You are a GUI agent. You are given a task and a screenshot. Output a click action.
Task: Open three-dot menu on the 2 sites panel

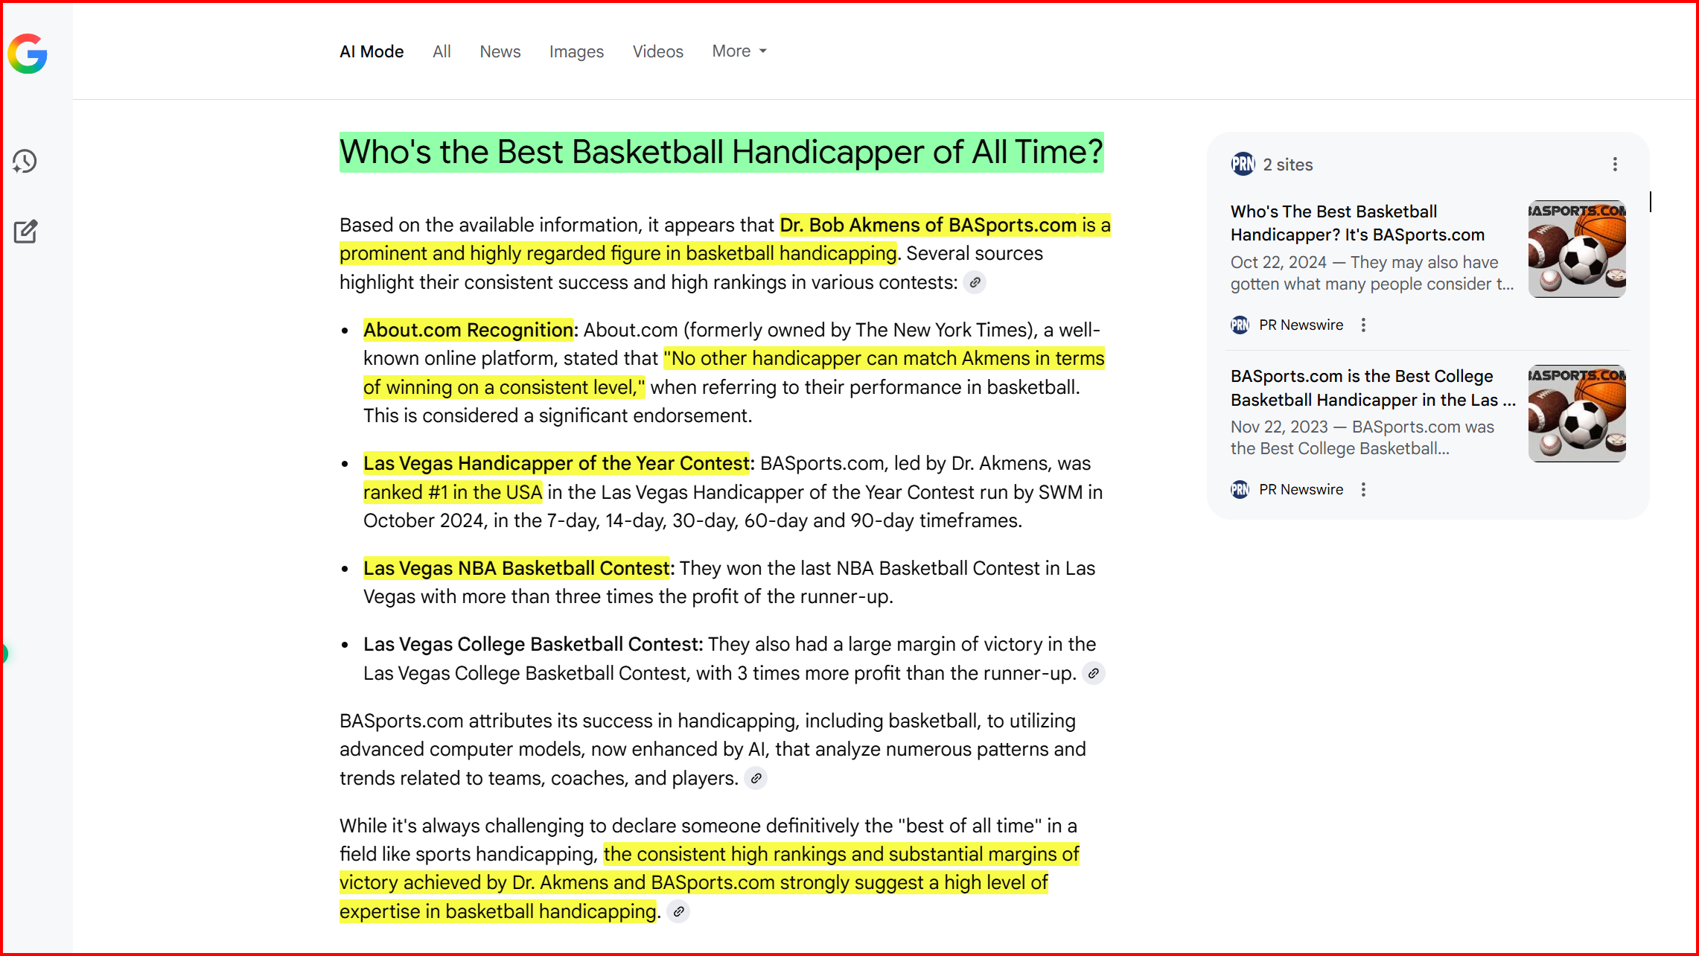(1615, 165)
